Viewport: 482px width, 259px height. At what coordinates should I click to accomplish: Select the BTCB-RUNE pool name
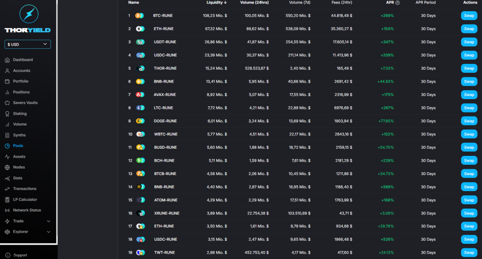[x=165, y=174]
